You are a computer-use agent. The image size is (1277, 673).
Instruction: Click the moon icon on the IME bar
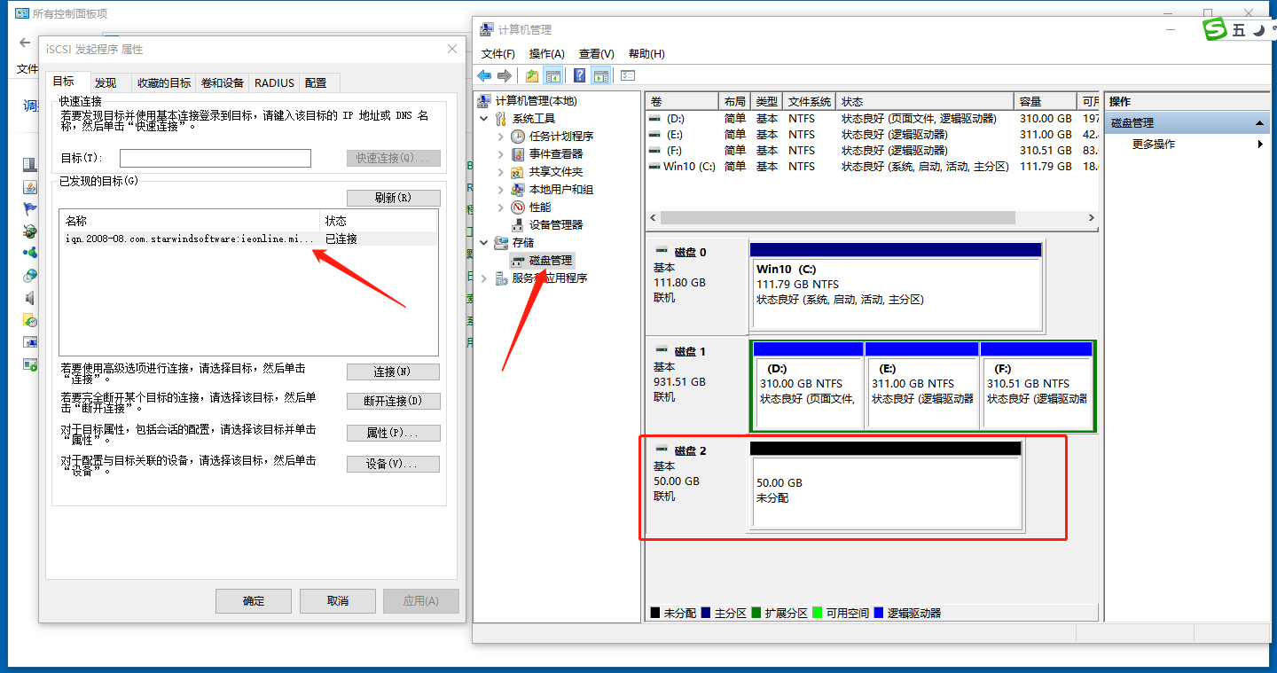(x=1260, y=30)
